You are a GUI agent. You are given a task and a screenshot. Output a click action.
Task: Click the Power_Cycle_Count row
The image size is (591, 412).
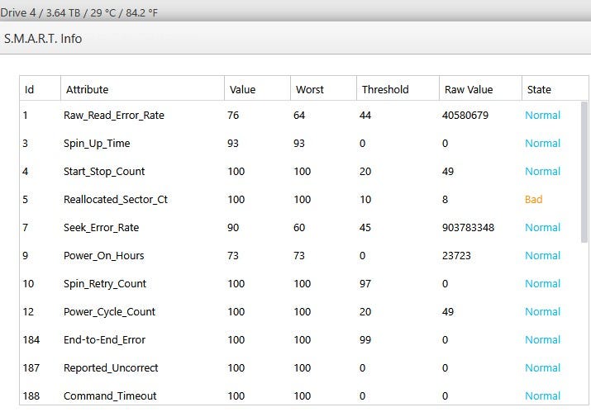[109, 312]
